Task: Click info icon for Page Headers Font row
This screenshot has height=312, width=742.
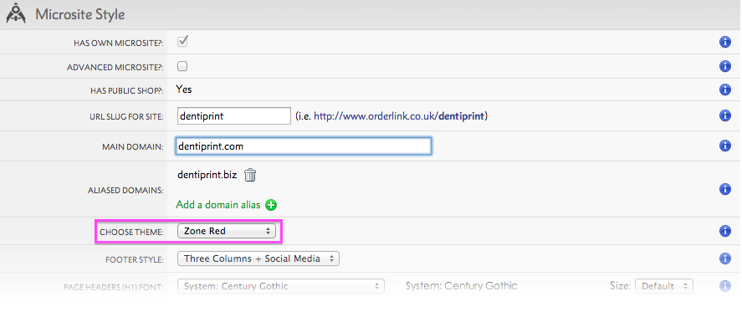Action: [724, 286]
